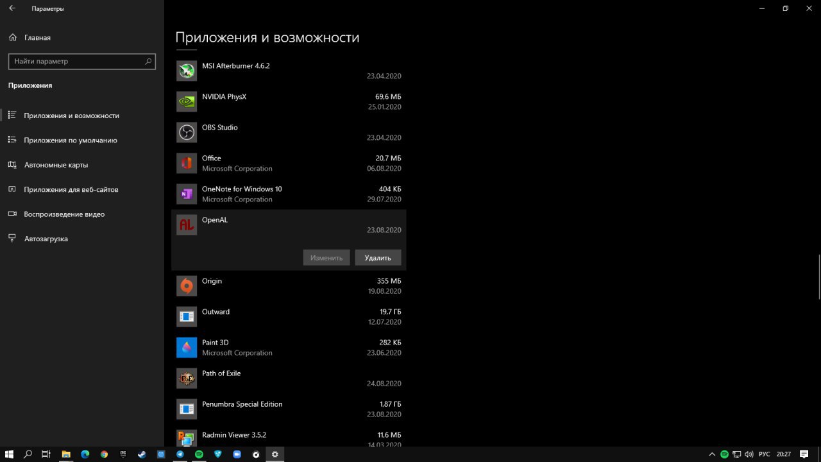Go back with the Параметры back arrow

click(x=12, y=8)
